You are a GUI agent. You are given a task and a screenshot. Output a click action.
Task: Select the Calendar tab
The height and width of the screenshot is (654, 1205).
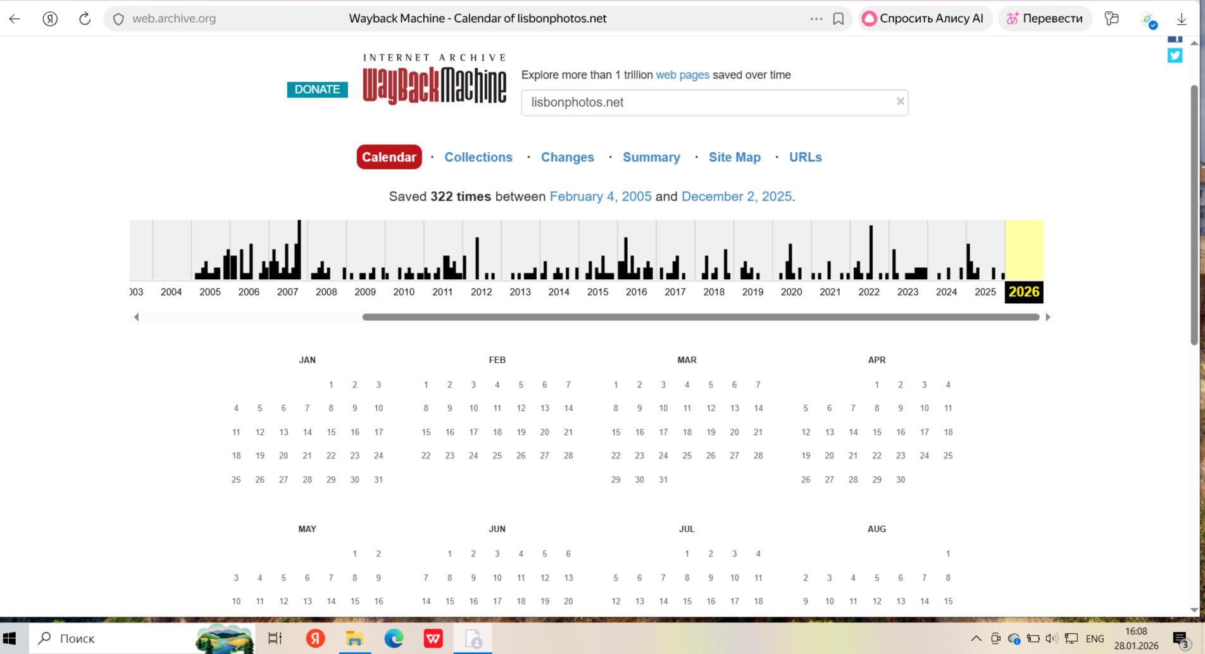tap(389, 157)
